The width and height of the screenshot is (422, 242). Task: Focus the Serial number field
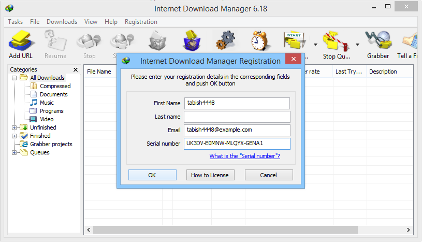pos(237,144)
